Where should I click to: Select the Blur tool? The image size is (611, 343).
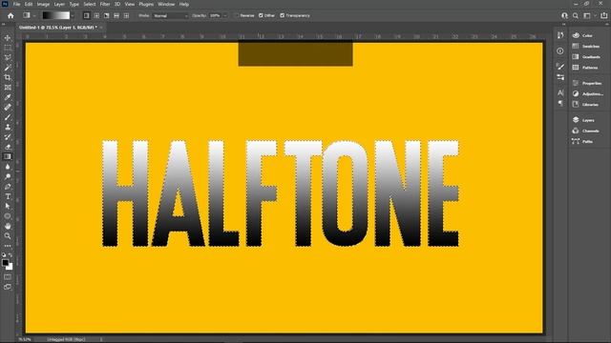tap(8, 167)
